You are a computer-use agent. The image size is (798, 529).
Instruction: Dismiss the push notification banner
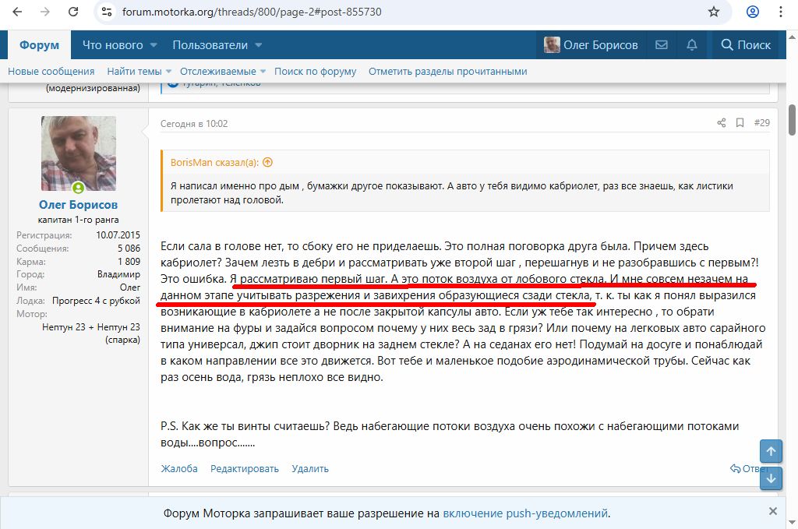[x=772, y=511]
